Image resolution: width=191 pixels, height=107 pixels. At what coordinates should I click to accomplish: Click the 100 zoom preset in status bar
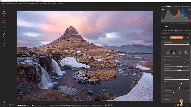pyautogui.click(x=28, y=105)
